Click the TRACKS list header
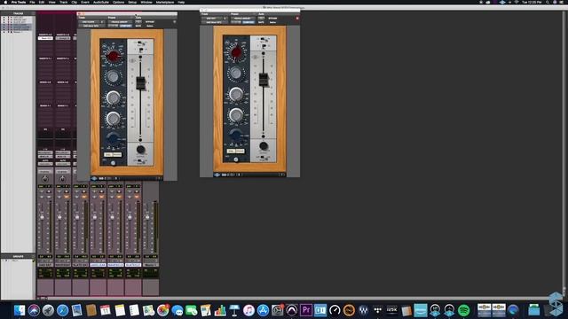 point(18,13)
